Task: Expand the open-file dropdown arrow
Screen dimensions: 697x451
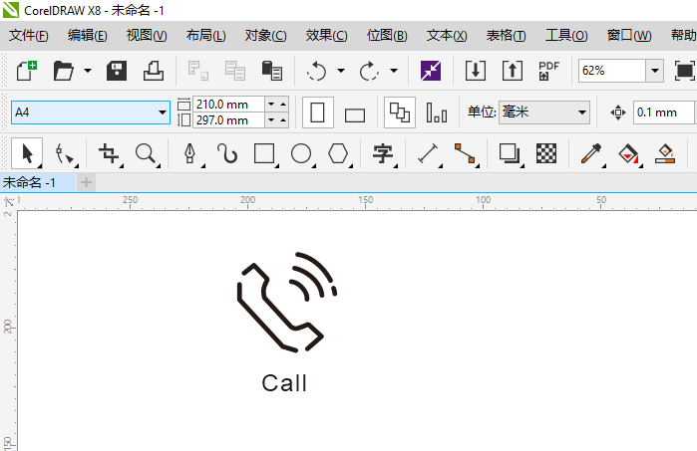Action: click(x=88, y=71)
